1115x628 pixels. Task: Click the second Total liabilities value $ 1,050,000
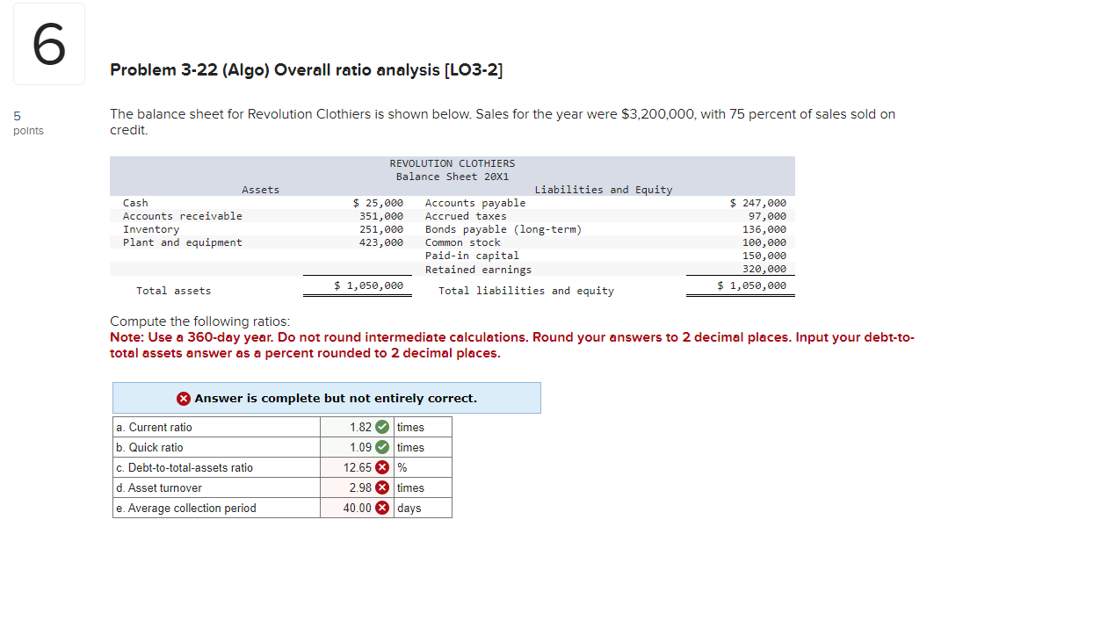coord(751,285)
